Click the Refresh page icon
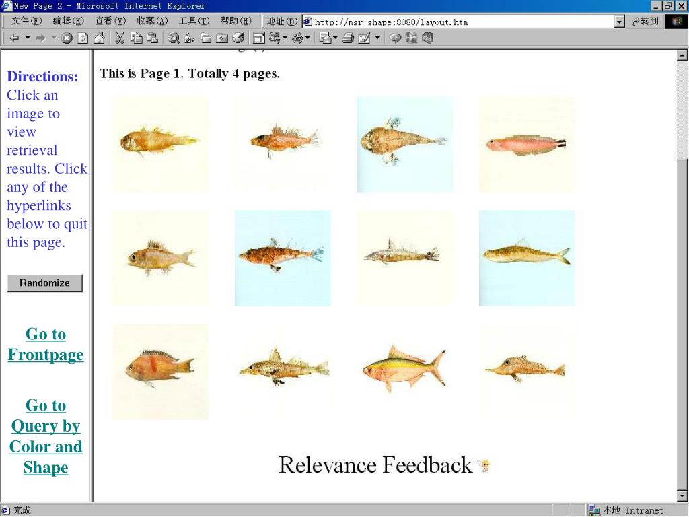689x517 pixels. coord(83,38)
